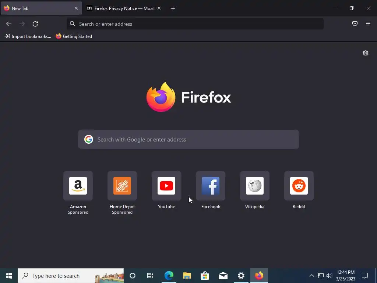Go back using the back arrow
This screenshot has width=377, height=283.
coord(9,24)
